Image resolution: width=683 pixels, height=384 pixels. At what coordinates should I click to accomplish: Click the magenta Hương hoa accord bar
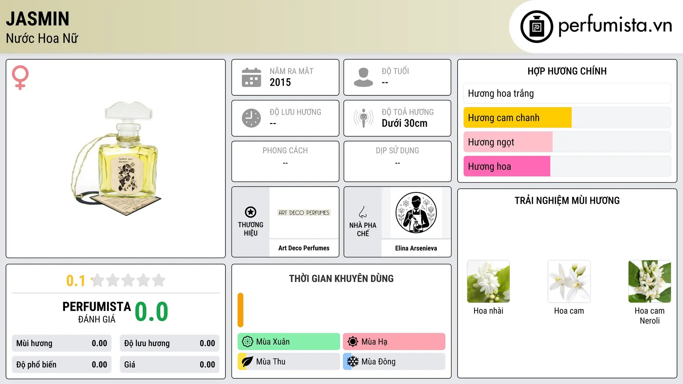pyautogui.click(x=507, y=166)
